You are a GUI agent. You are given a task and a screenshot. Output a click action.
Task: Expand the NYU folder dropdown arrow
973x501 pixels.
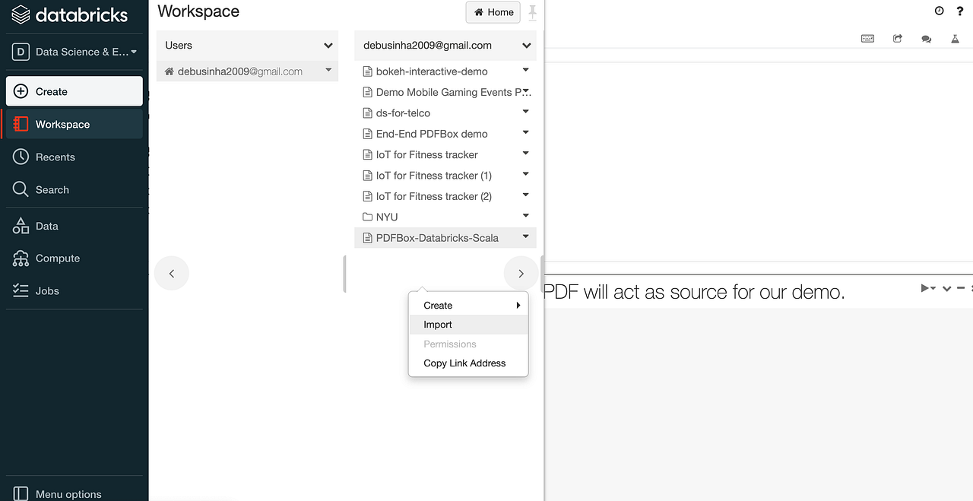click(x=525, y=216)
